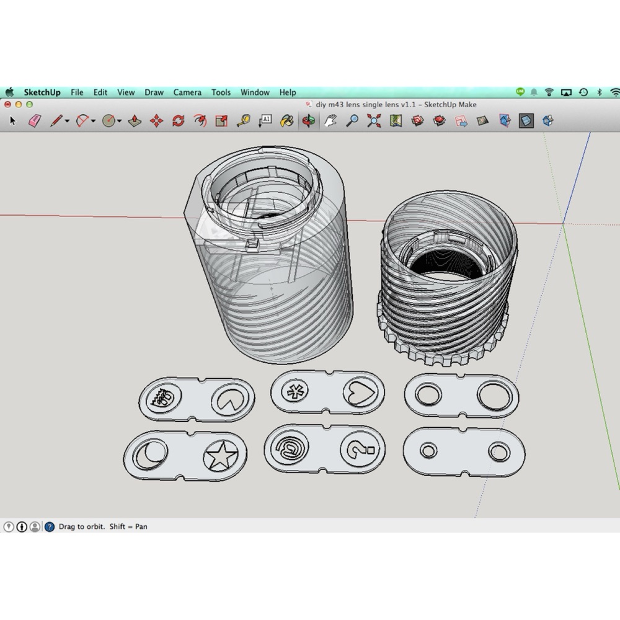Select the Scale tool
The width and height of the screenshot is (620, 620).
pos(221,121)
